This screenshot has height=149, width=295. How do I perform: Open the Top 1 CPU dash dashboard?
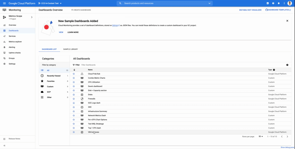click(95, 128)
